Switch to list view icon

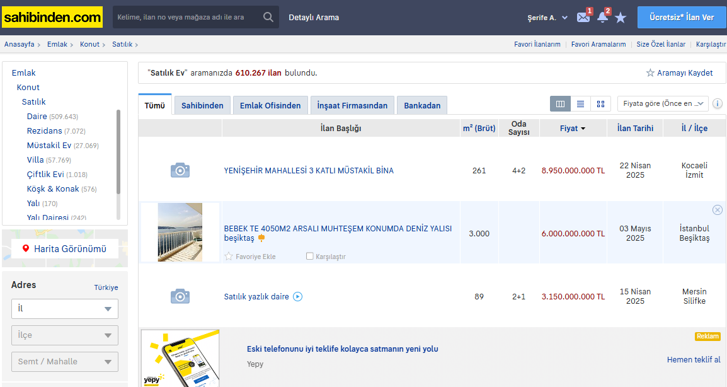pos(580,104)
